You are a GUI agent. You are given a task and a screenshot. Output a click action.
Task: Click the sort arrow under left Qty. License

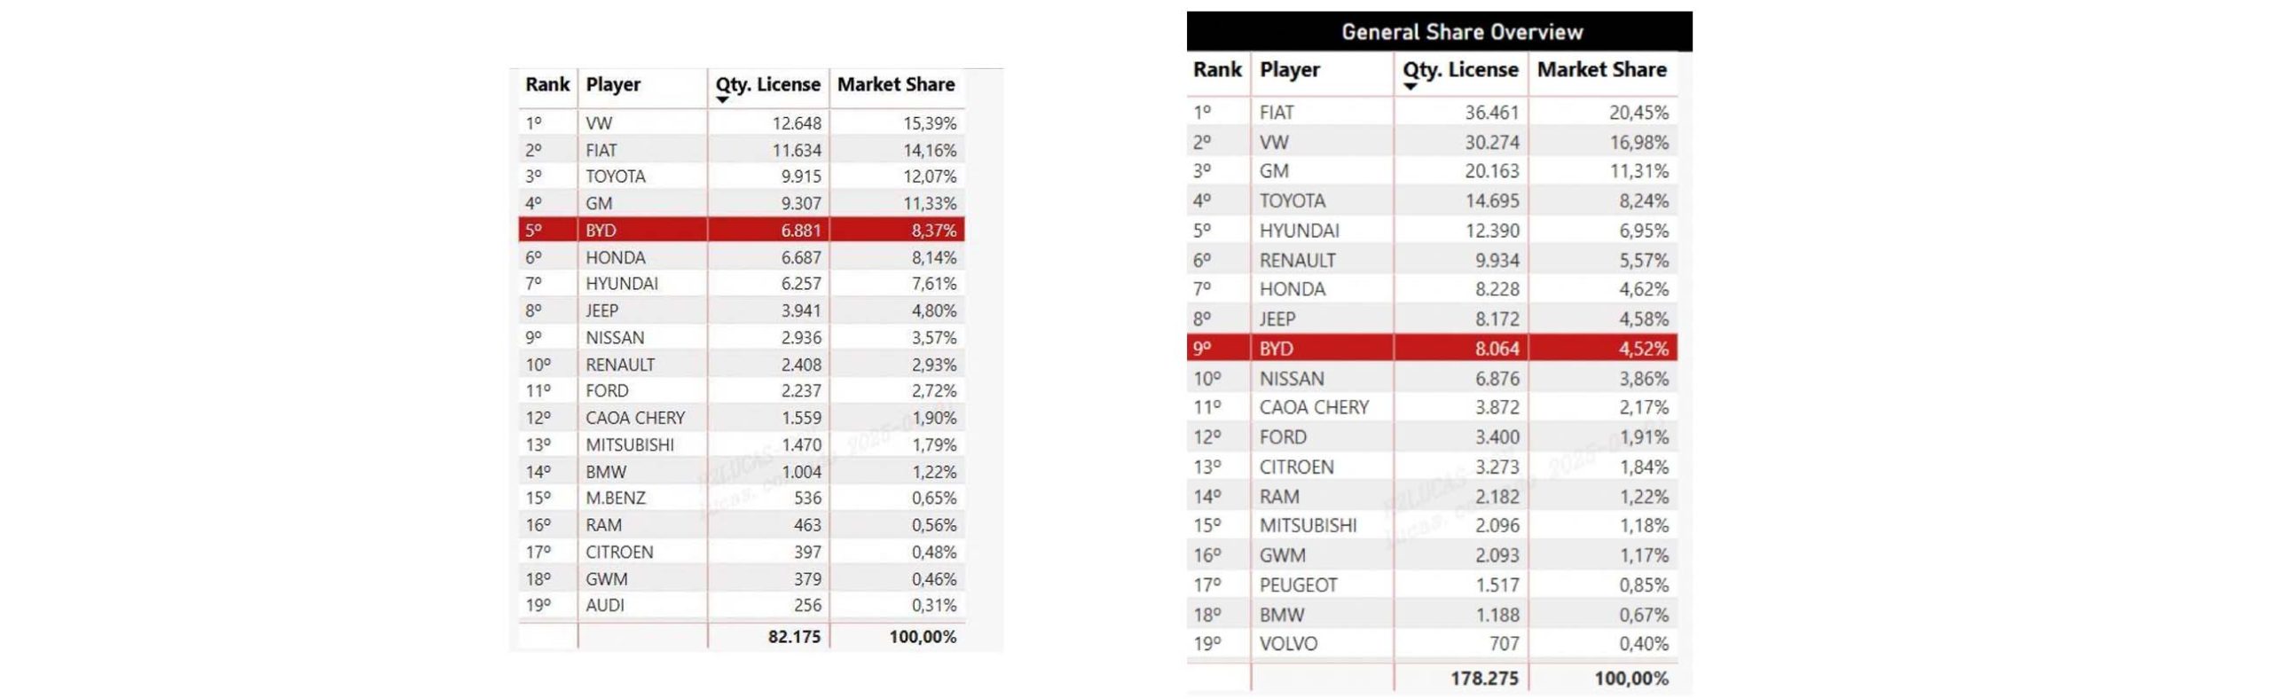(x=722, y=100)
